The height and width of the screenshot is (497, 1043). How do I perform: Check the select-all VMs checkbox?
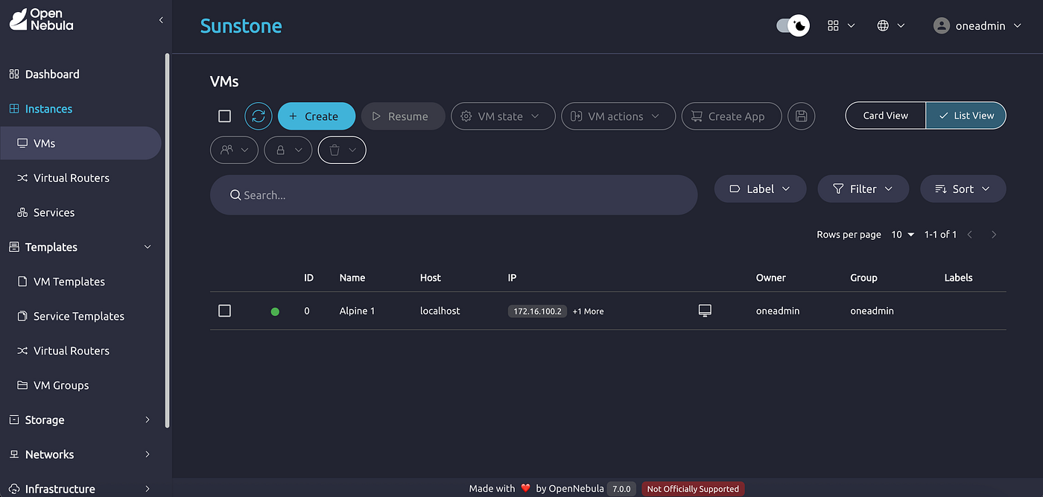224,116
